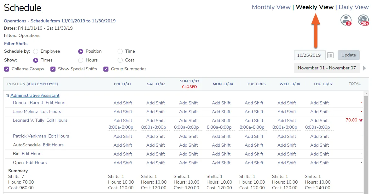This screenshot has height=194, width=372.
Task: Open the clock notifications icon with 20+ badge
Action: pos(363,20)
